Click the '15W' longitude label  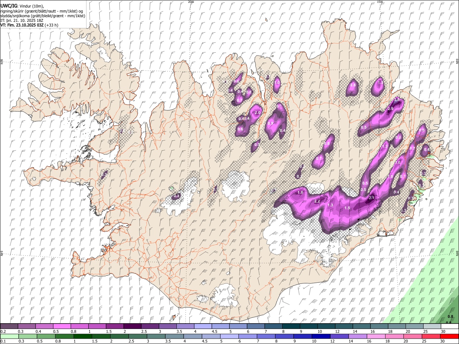380,2
